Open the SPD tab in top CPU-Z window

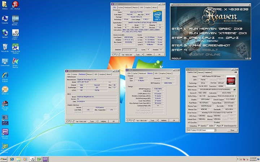click(x=142, y=8)
